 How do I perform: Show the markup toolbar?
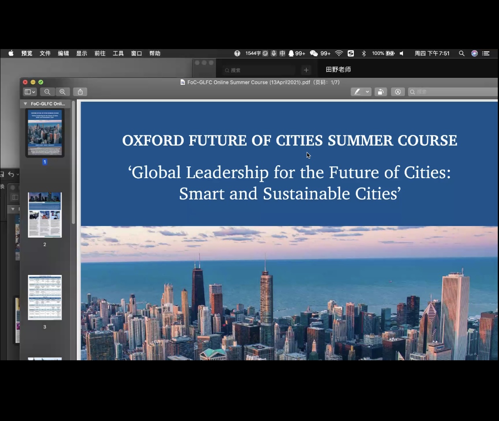[398, 92]
